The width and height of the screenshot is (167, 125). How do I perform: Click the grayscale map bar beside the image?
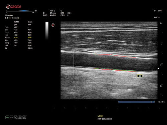coord(47,31)
